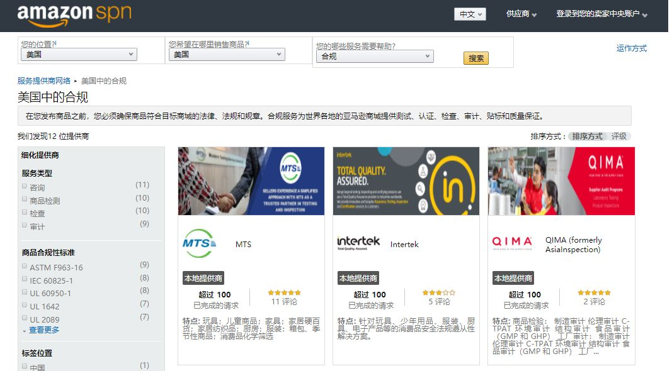Open the MTS company logo
This screenshot has width=672, height=371.
199,243
